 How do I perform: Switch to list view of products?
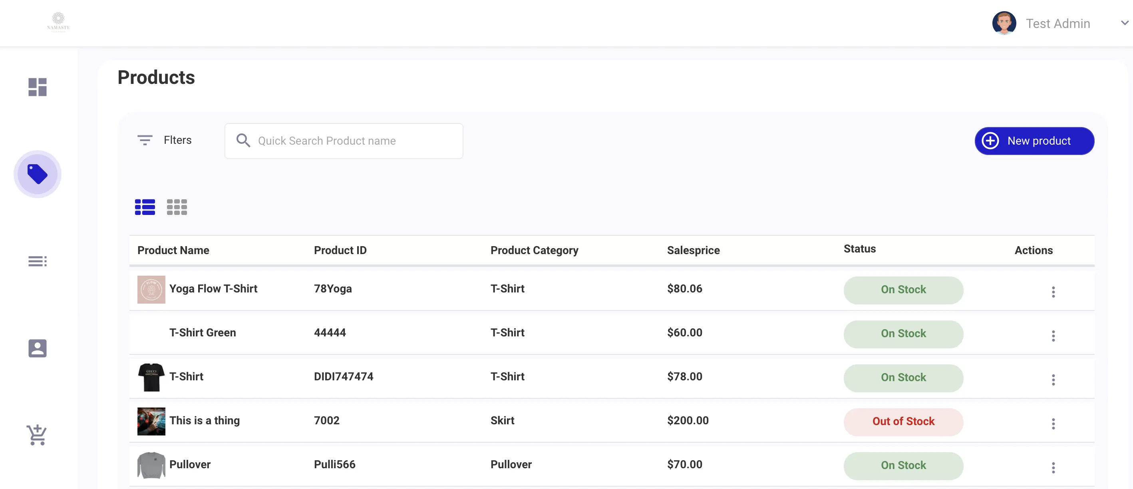[x=144, y=207]
